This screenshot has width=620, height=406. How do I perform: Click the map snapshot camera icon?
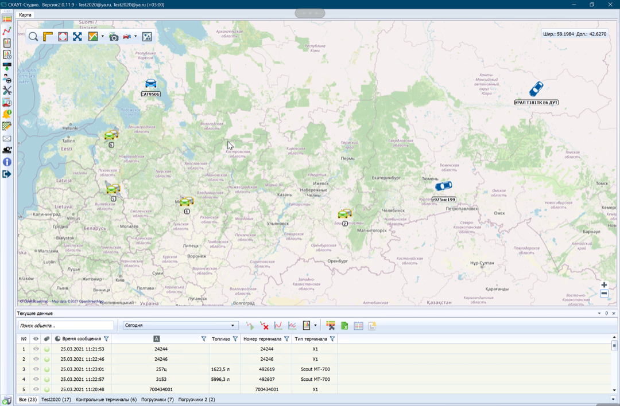tap(114, 37)
